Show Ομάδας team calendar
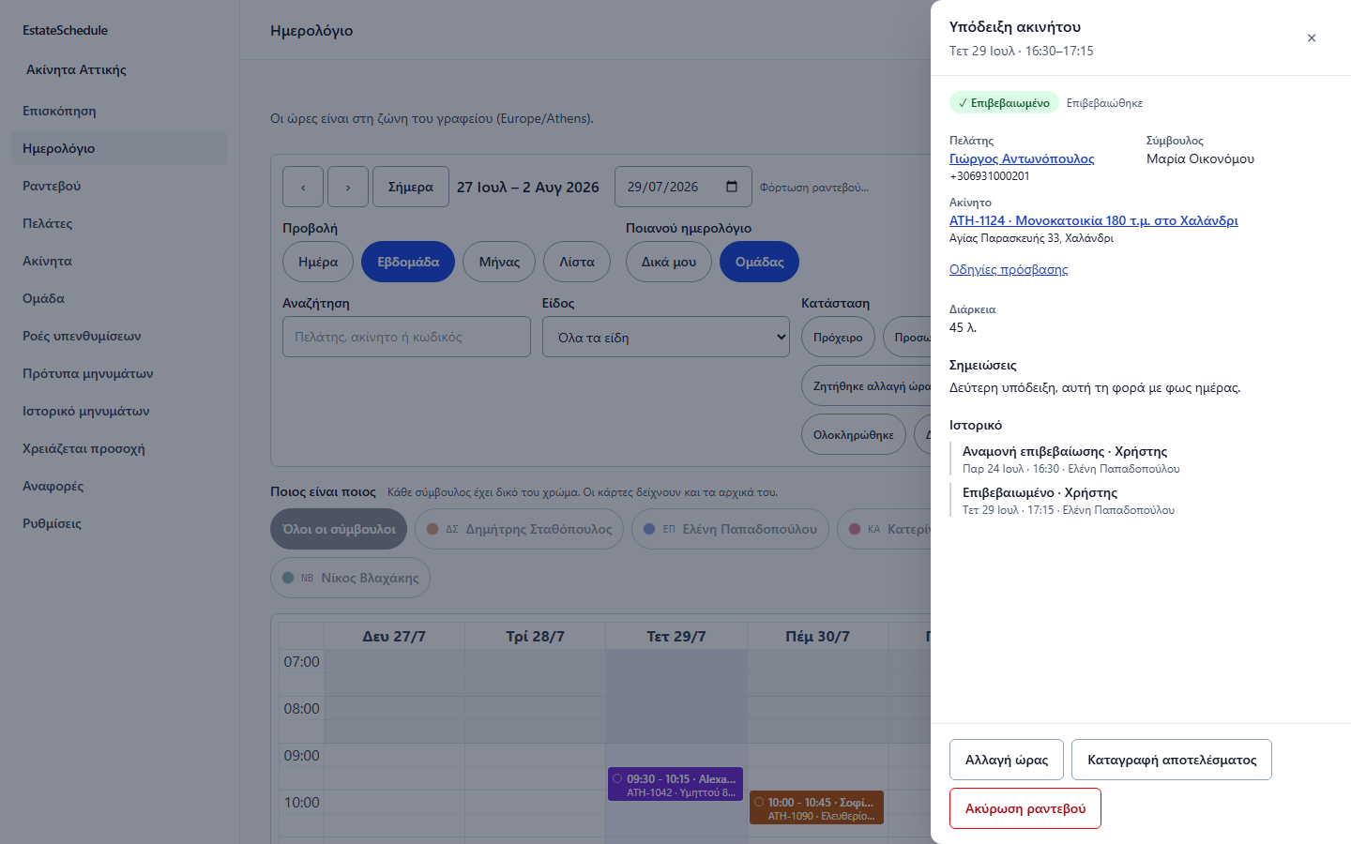This screenshot has height=844, width=1351. pyautogui.click(x=760, y=262)
